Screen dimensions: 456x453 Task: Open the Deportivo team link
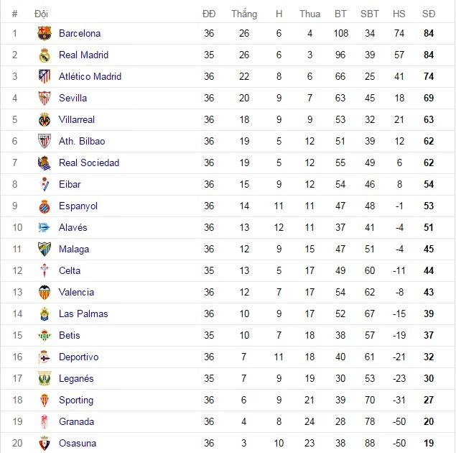(78, 357)
